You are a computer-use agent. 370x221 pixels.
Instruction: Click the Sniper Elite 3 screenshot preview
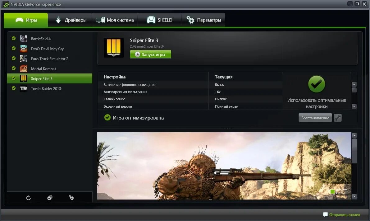point(224,166)
